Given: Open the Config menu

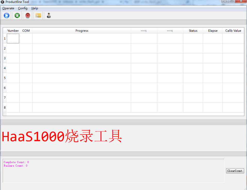Looking at the screenshot, I should (x=23, y=8).
